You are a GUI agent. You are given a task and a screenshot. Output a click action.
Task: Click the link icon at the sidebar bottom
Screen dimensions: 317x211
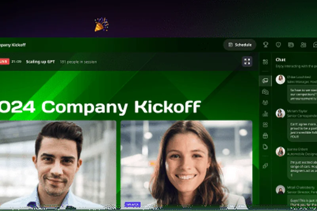(x=265, y=165)
